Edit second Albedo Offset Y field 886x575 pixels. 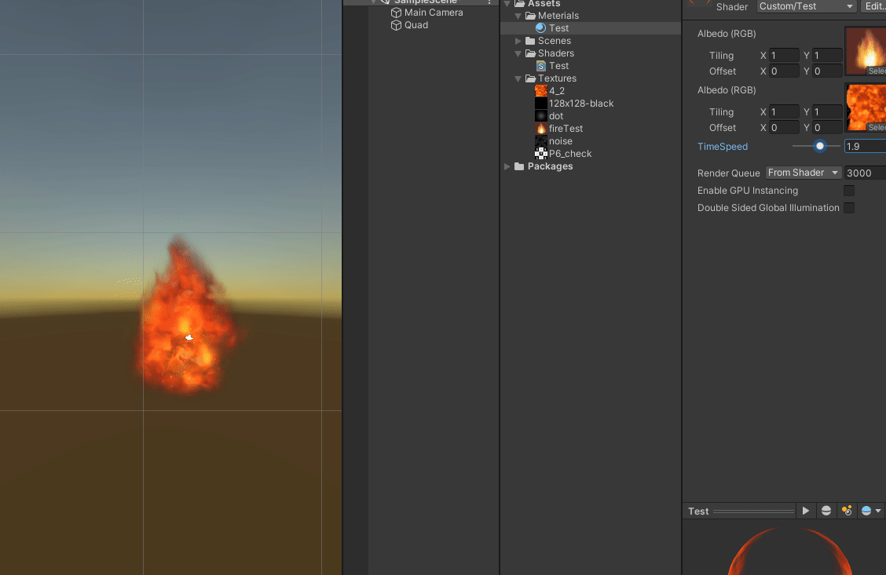pyautogui.click(x=827, y=128)
